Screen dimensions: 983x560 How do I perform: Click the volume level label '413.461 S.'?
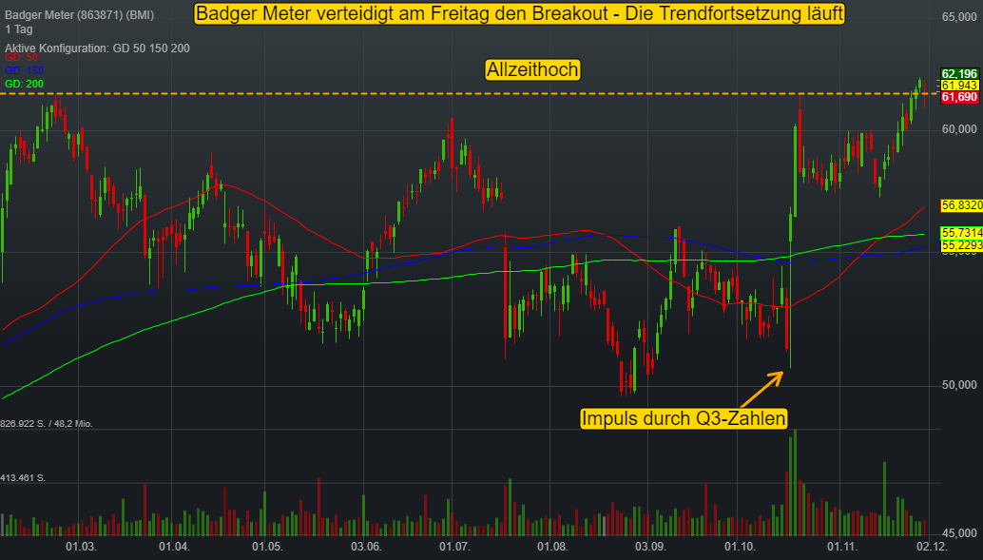23,478
